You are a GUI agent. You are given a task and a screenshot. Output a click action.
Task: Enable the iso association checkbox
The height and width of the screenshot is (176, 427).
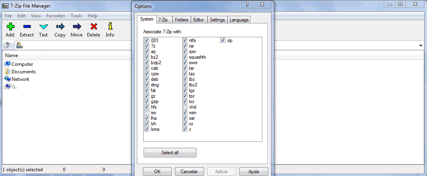pyautogui.click(x=147, y=113)
